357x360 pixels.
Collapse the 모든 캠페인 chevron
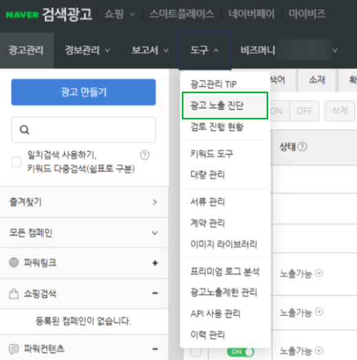pos(155,233)
